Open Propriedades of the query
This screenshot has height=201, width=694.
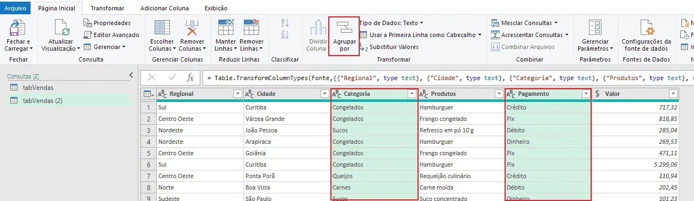coord(107,23)
